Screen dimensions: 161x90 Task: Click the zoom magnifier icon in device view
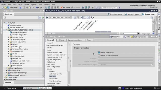(x=92, y=17)
